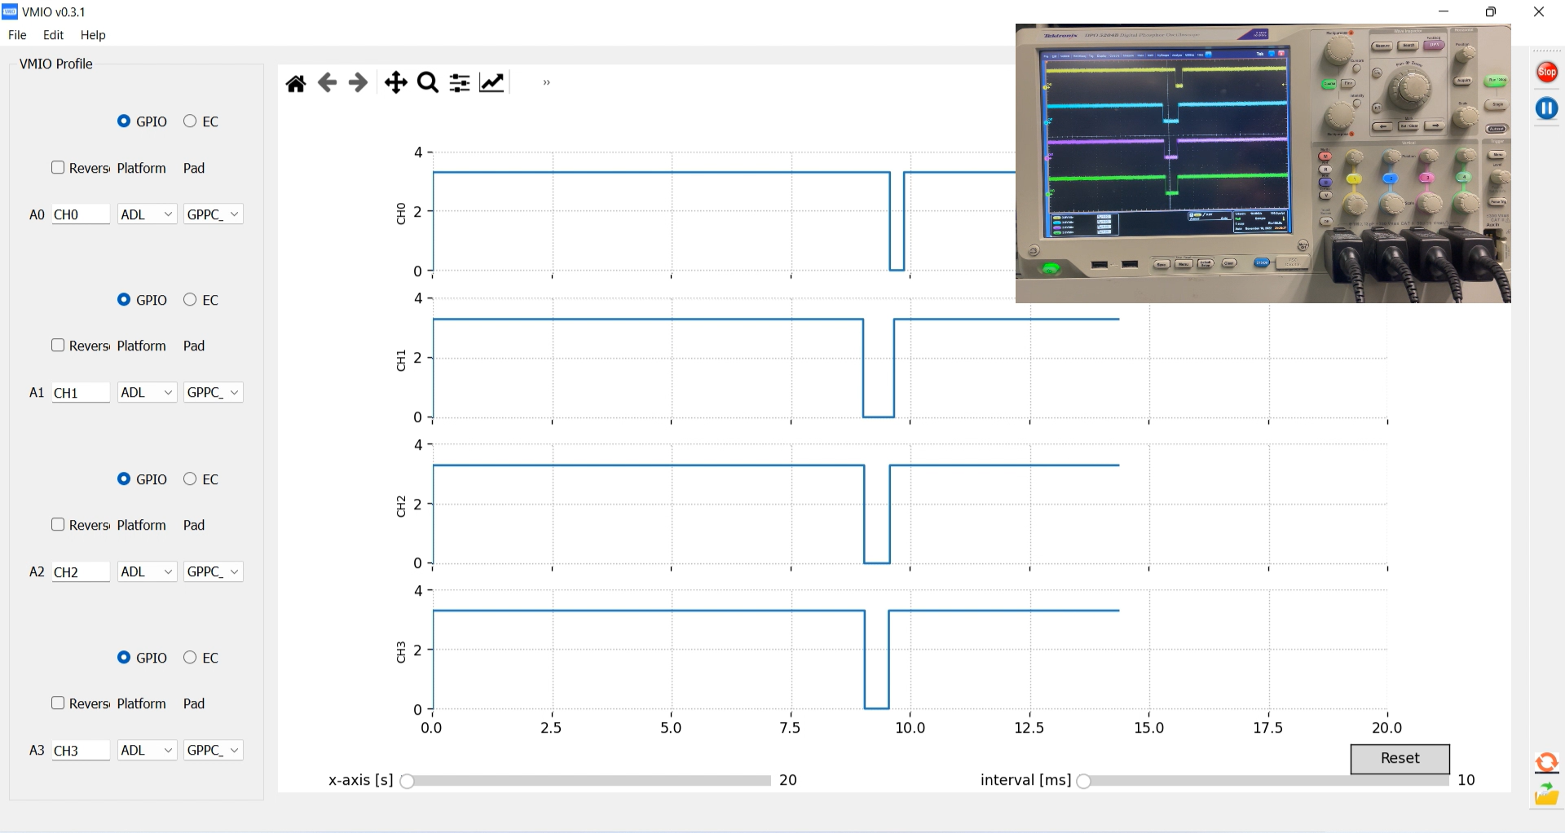Select EC radio for channel A1
This screenshot has height=833, width=1565.
pos(190,299)
